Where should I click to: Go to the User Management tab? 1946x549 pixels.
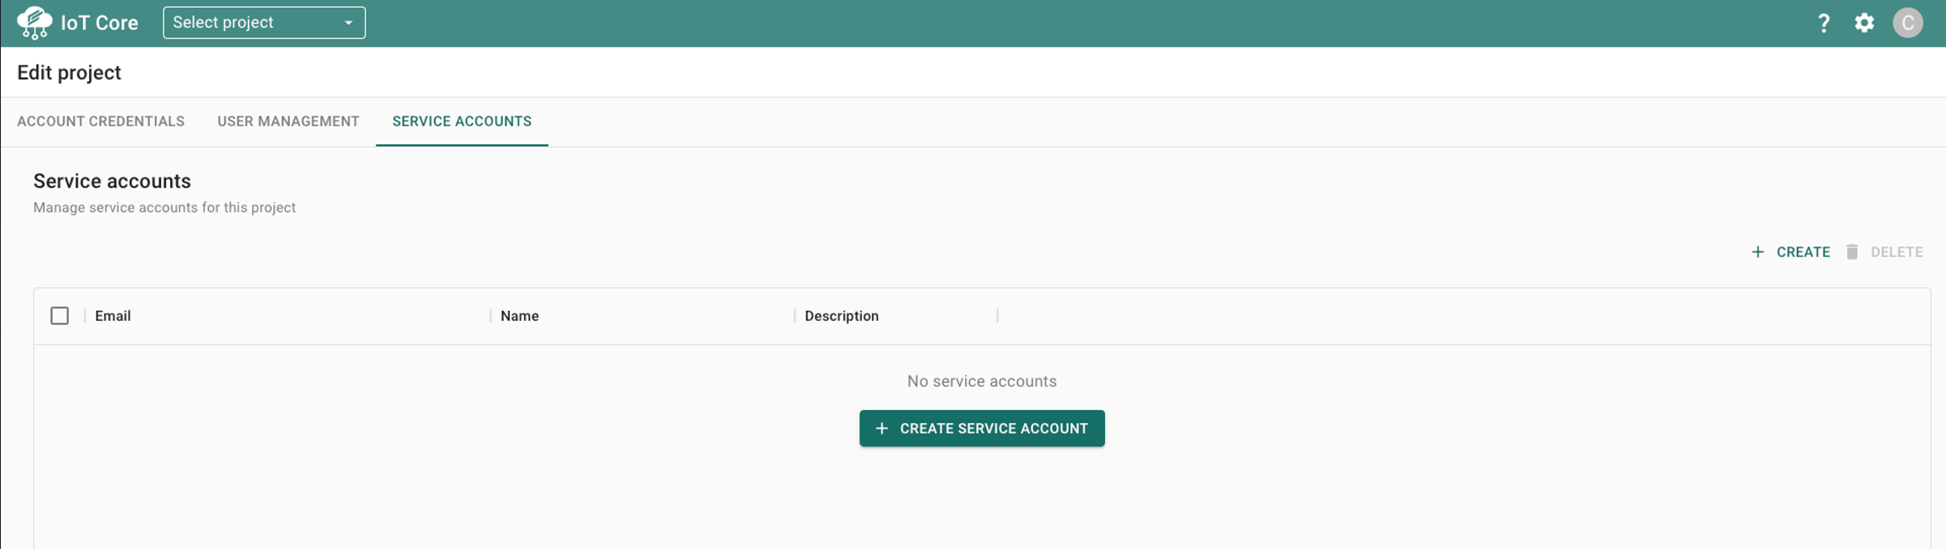click(288, 122)
